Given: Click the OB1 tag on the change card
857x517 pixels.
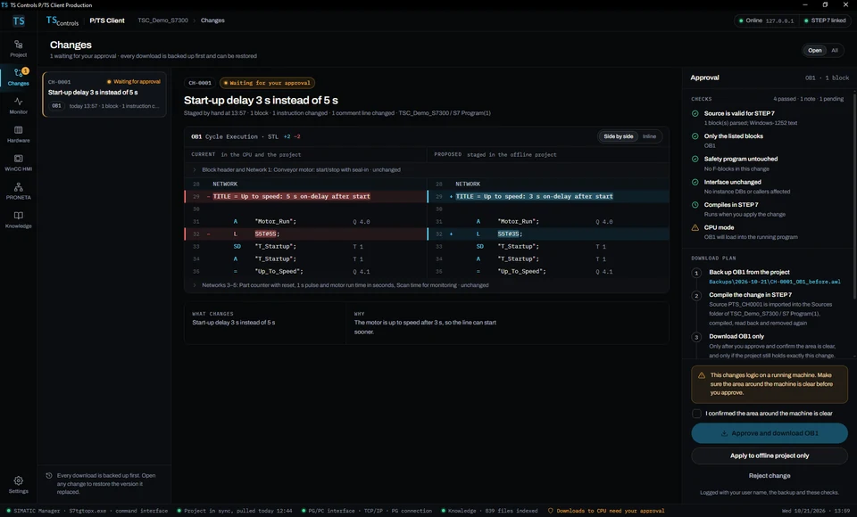Looking at the screenshot, I should pyautogui.click(x=57, y=106).
